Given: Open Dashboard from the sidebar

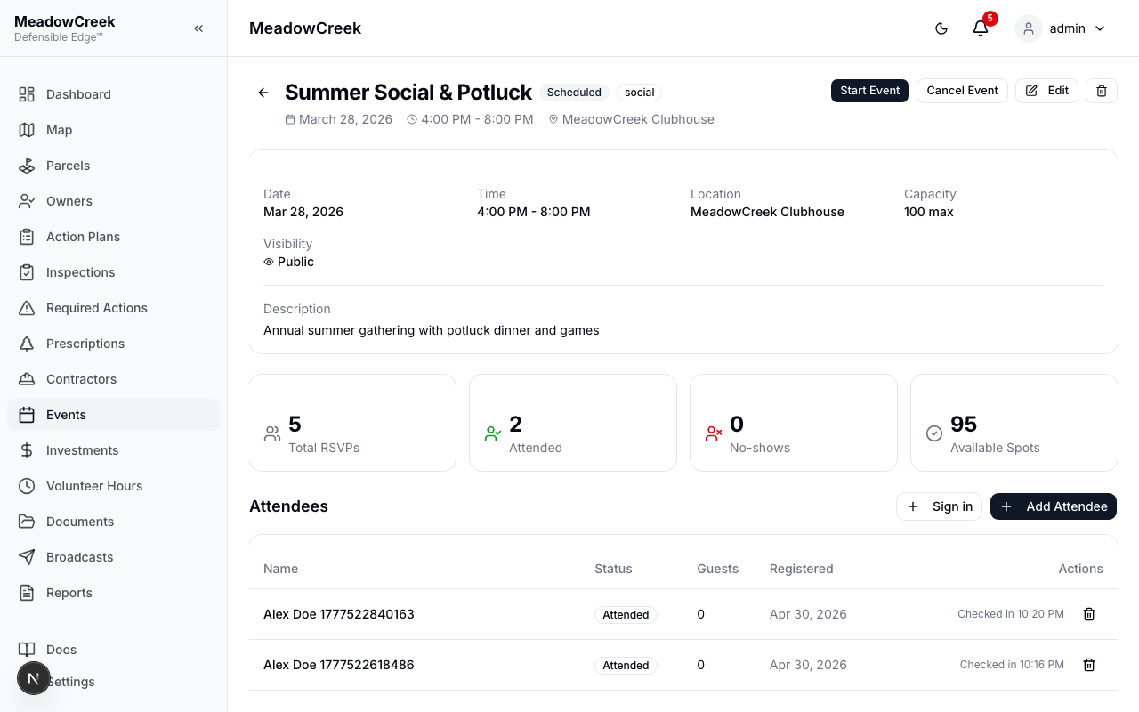Looking at the screenshot, I should 113,94.
